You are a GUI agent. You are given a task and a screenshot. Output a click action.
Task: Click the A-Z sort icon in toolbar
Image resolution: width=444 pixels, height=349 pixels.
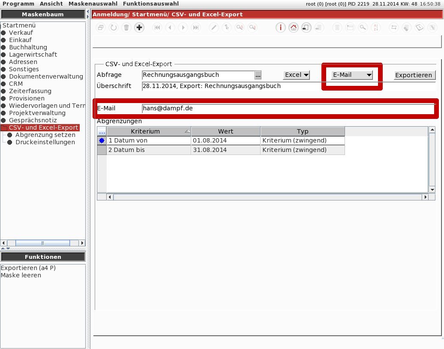pos(375,27)
